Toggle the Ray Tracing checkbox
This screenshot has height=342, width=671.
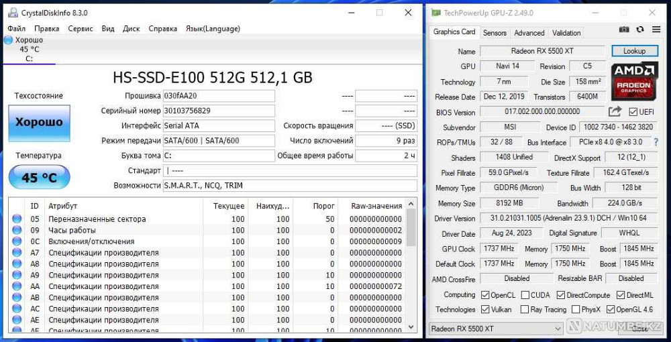tap(524, 309)
